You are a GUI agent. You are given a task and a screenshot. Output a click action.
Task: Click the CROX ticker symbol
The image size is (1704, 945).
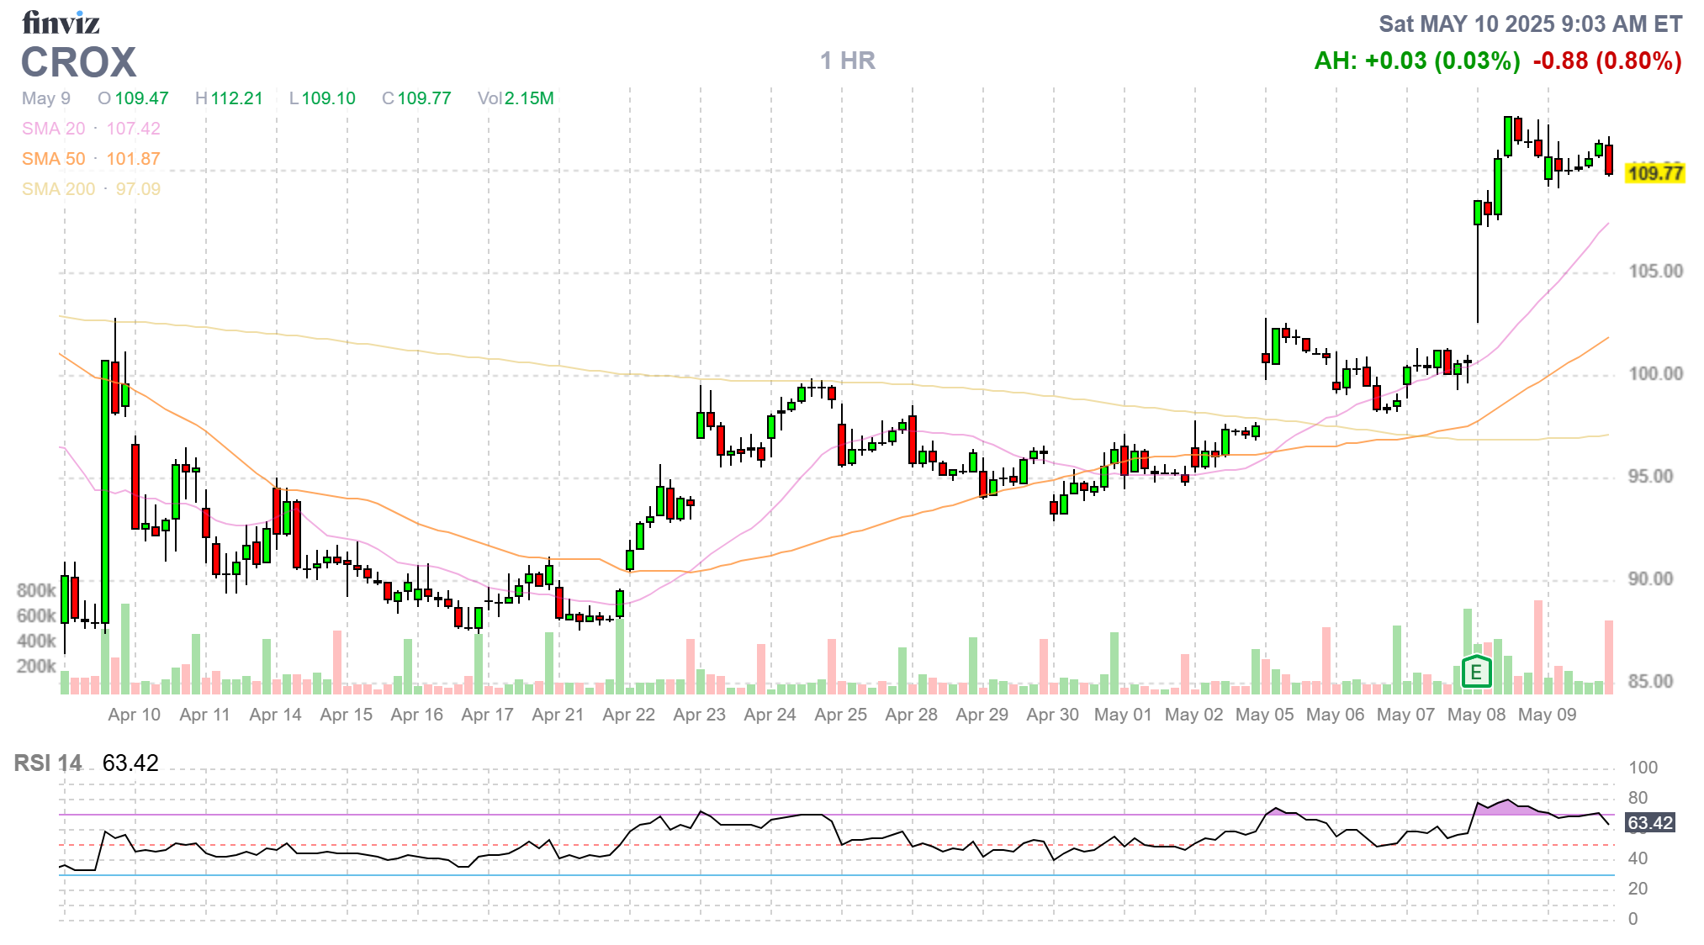(x=78, y=62)
